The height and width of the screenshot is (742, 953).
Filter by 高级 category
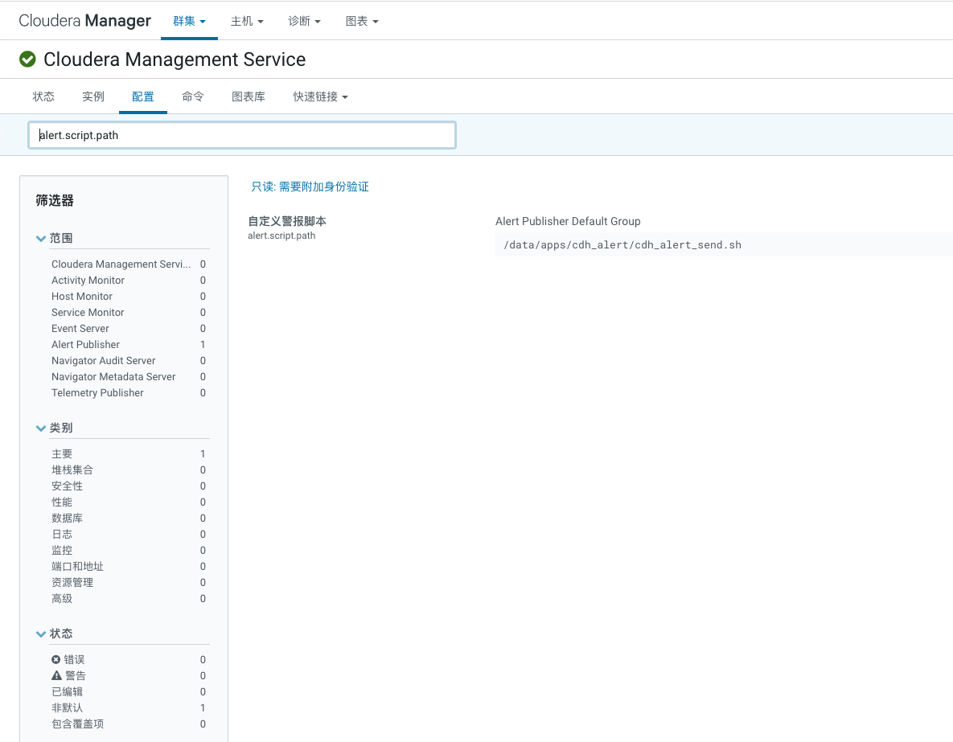tap(128, 599)
